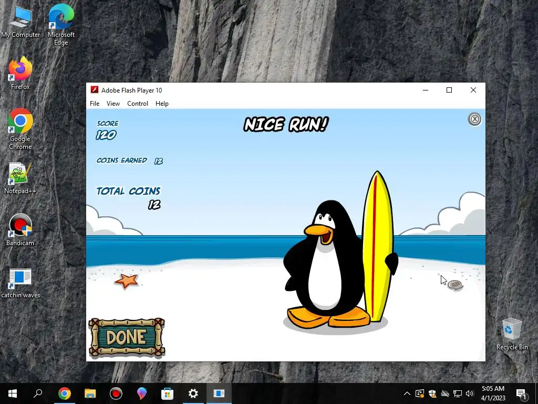Select the Notepad++ desktop shortcut
Viewport: 538px width, 404px height.
click(x=20, y=178)
